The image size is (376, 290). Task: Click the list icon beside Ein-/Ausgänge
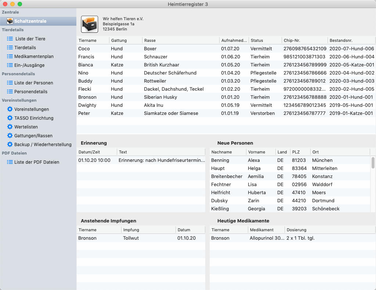[x=10, y=65]
